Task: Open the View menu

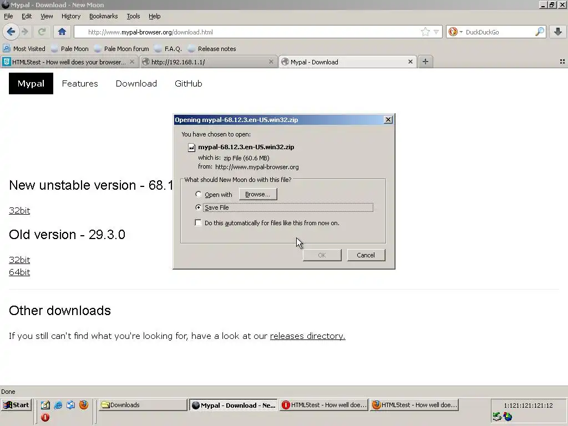Action: click(x=47, y=16)
